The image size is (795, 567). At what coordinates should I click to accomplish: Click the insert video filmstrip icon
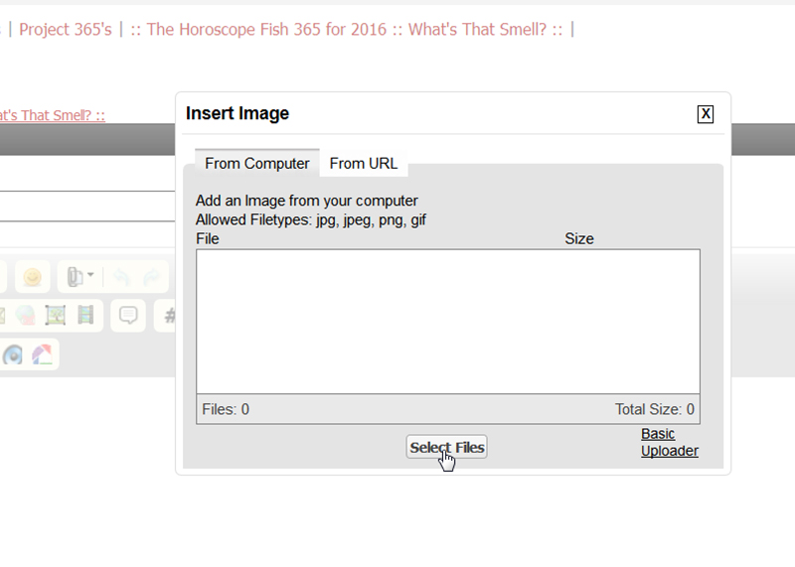[85, 316]
